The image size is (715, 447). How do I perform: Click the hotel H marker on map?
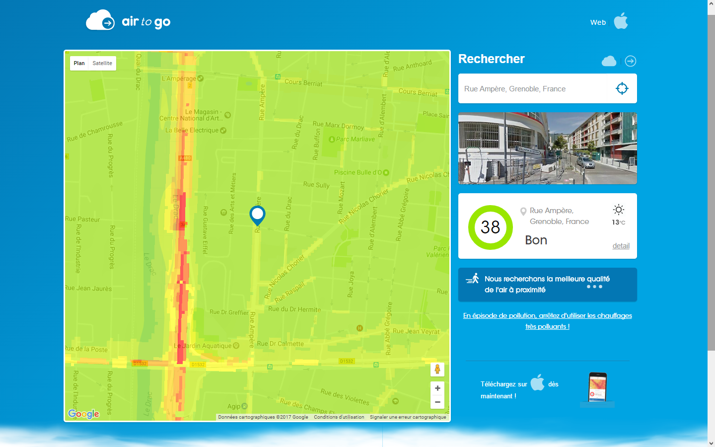point(359,328)
